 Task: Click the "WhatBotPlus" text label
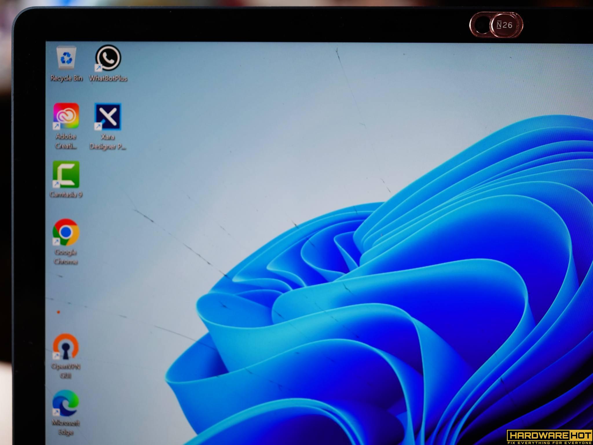pos(108,78)
